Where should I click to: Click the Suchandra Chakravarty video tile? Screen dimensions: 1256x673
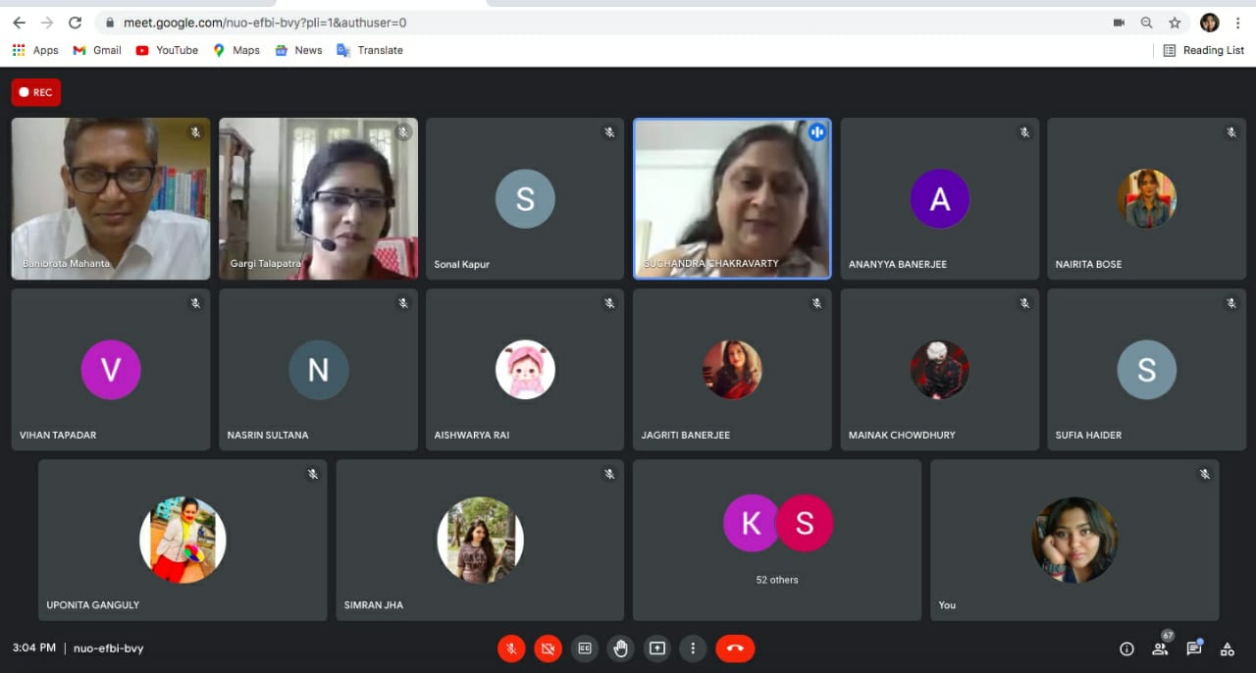(732, 198)
